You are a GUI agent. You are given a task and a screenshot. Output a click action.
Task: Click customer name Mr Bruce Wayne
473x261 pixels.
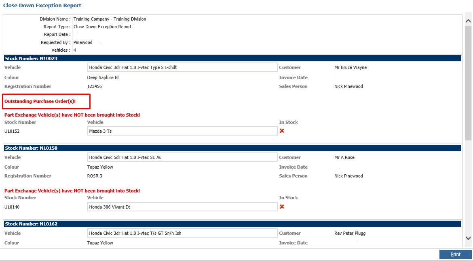(351, 67)
